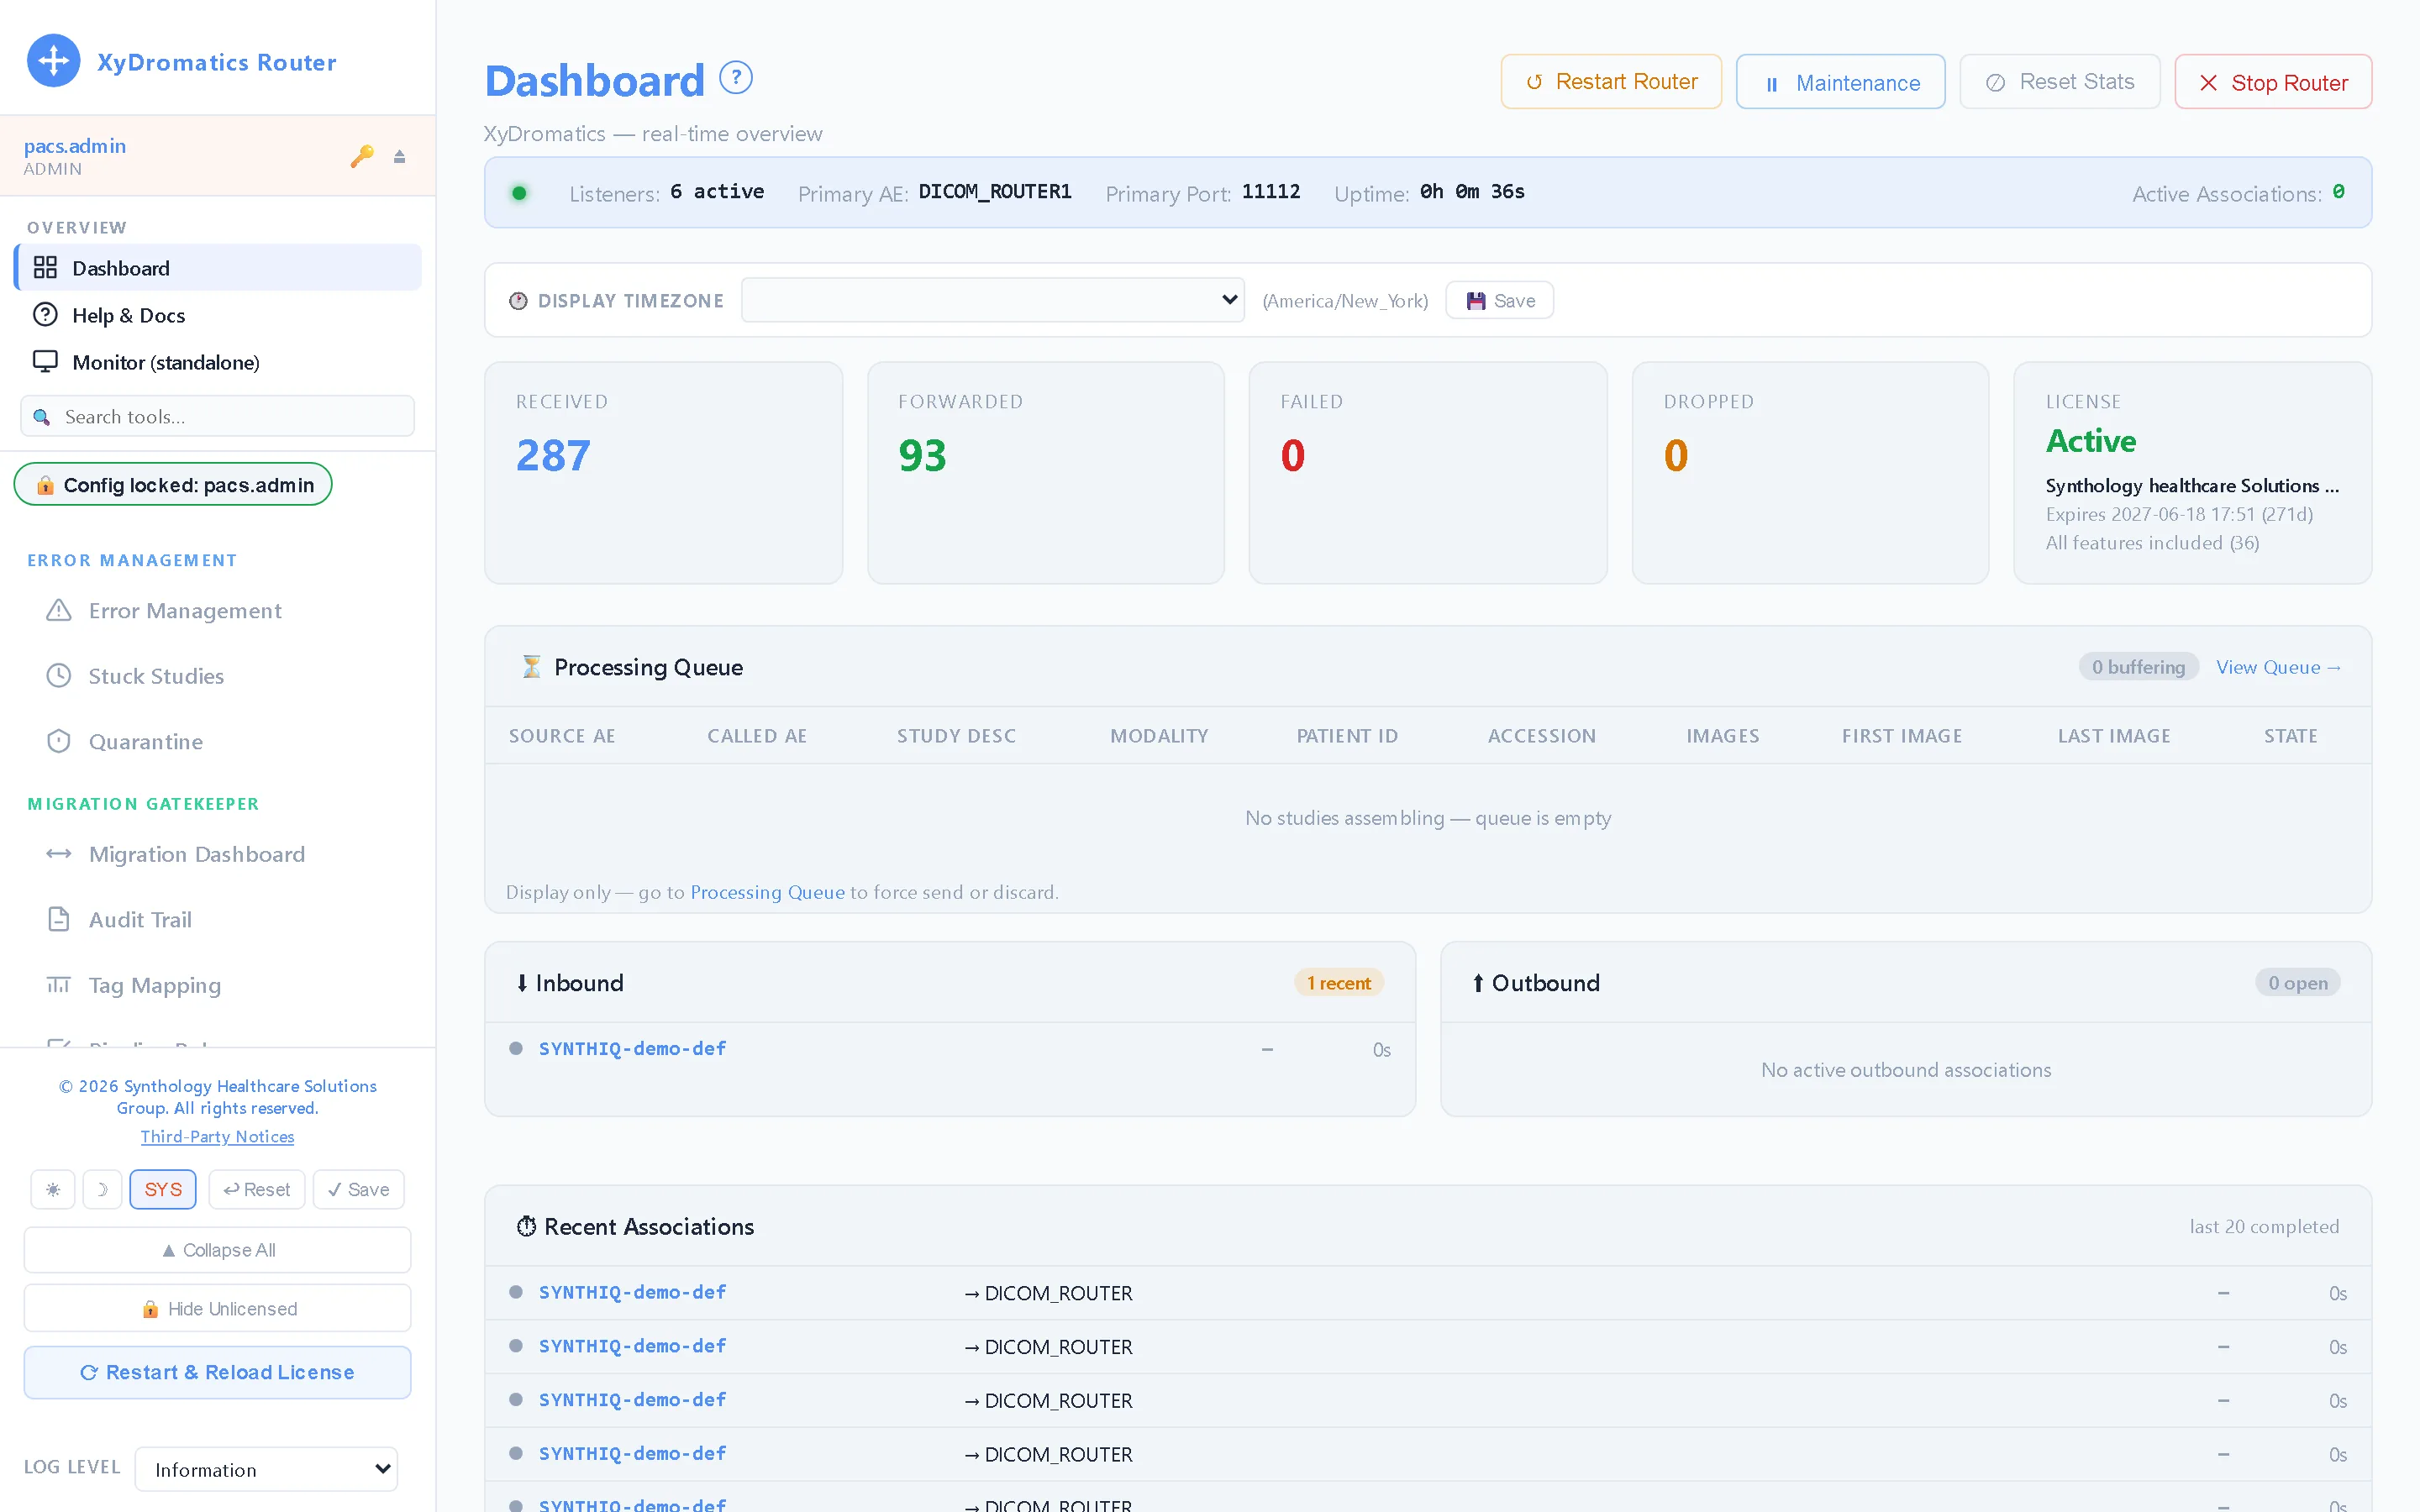Click the 1 recent inbound badge

click(x=1339, y=983)
